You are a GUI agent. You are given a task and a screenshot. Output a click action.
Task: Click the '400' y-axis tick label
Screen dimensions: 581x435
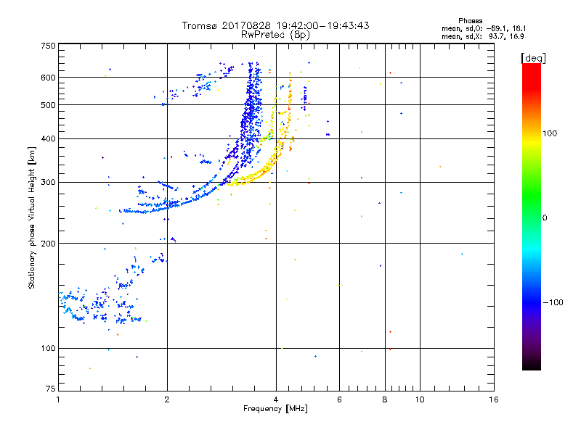[x=48, y=138]
